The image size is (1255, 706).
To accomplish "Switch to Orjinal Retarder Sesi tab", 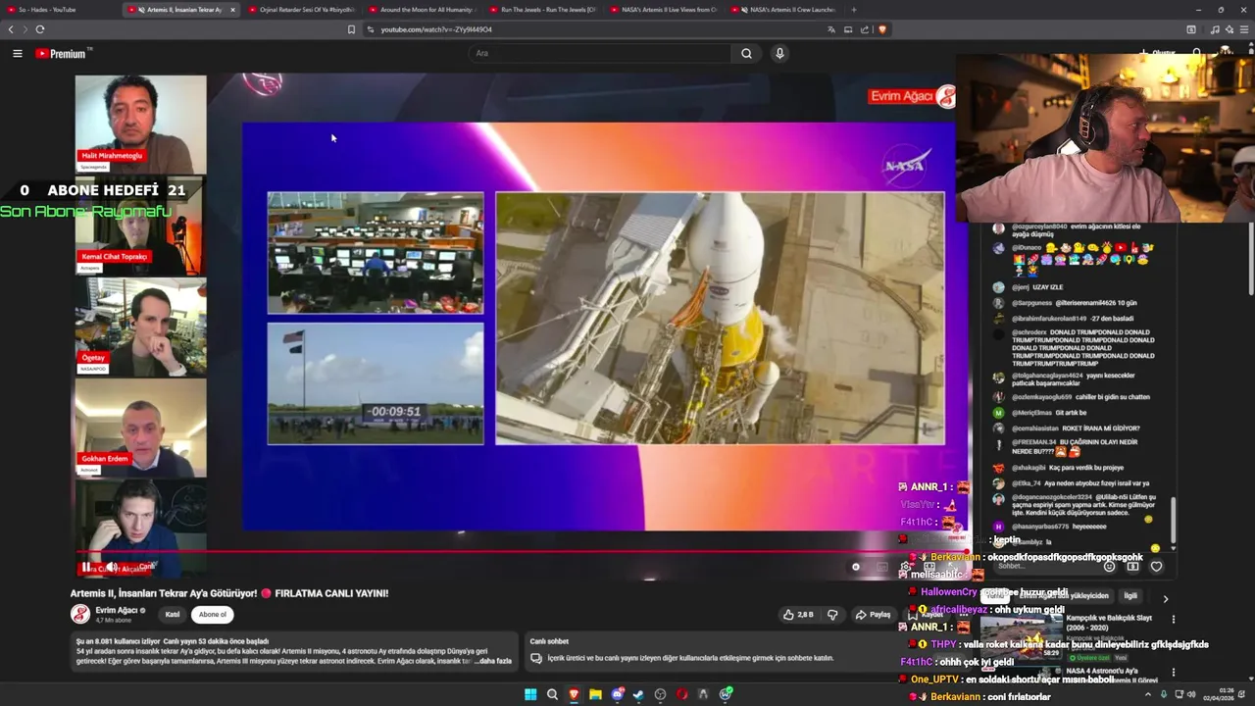I will click(x=299, y=10).
